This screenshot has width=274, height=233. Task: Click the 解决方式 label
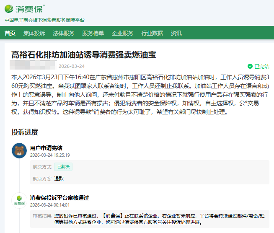pyautogui.click(x=42, y=167)
